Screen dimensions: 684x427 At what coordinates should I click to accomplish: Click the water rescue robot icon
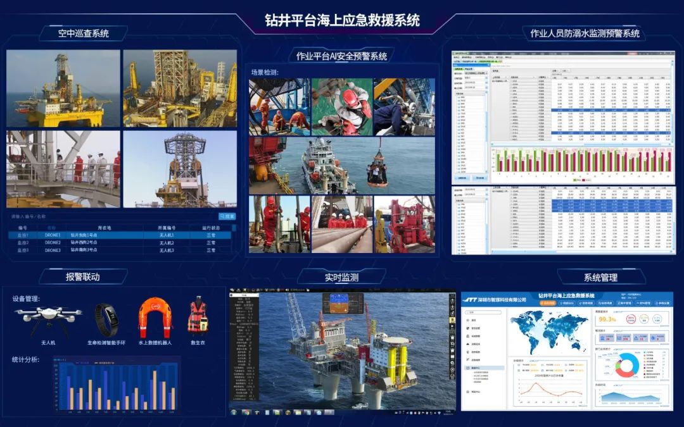[x=155, y=318]
